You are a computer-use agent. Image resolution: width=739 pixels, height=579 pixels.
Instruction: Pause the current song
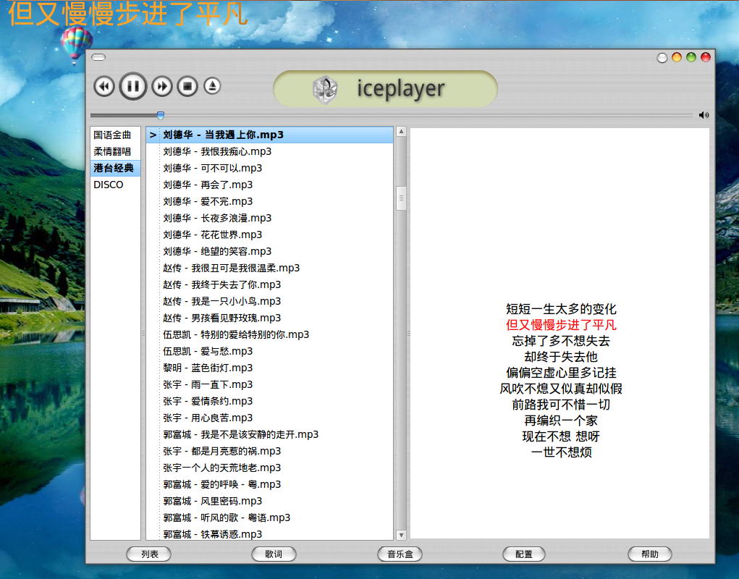(133, 86)
